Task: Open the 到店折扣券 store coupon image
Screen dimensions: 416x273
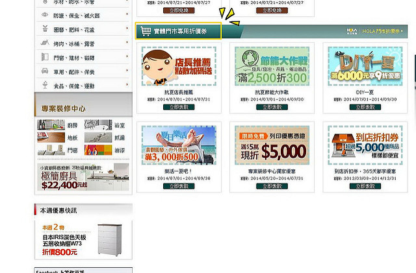Action: click(x=365, y=145)
